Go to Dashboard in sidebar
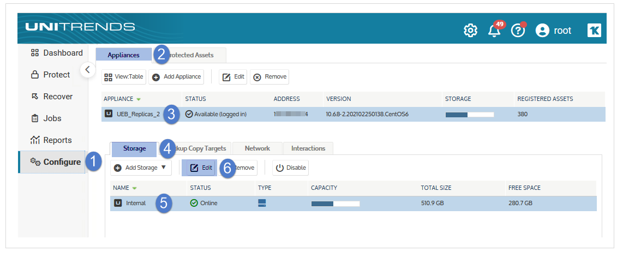 click(57, 53)
